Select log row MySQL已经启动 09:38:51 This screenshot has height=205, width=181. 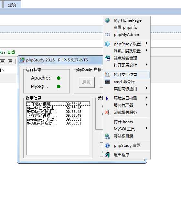pyautogui.click(x=58, y=124)
